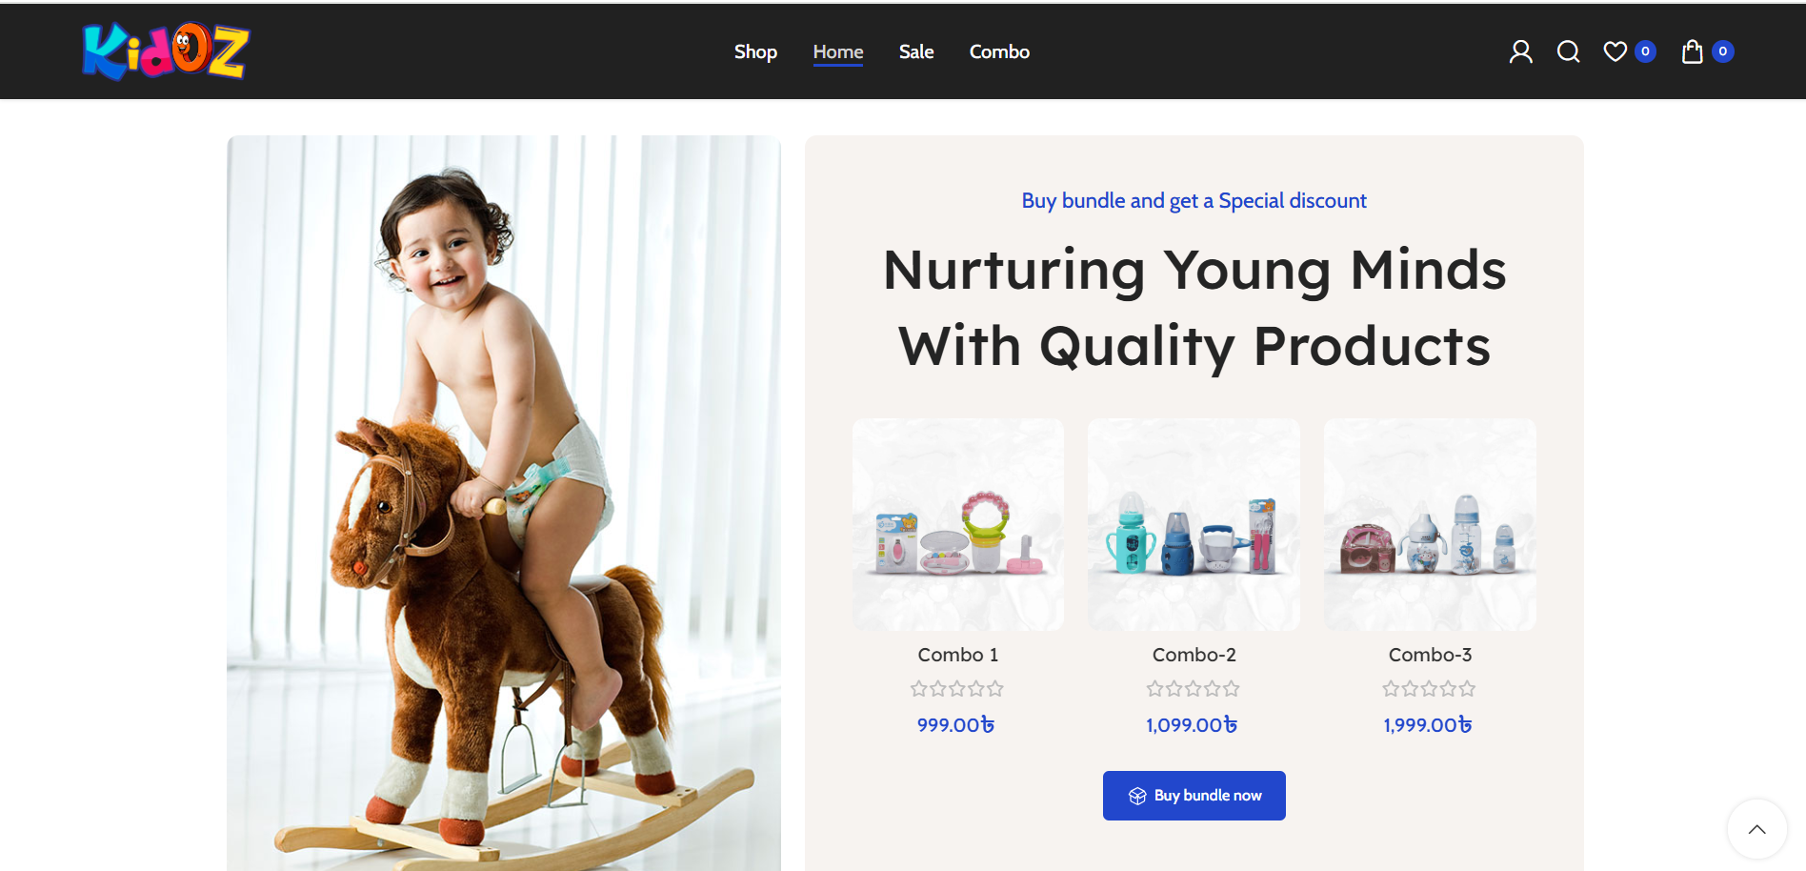This screenshot has width=1806, height=871.
Task: Click the search magnifier icon
Action: click(x=1568, y=51)
